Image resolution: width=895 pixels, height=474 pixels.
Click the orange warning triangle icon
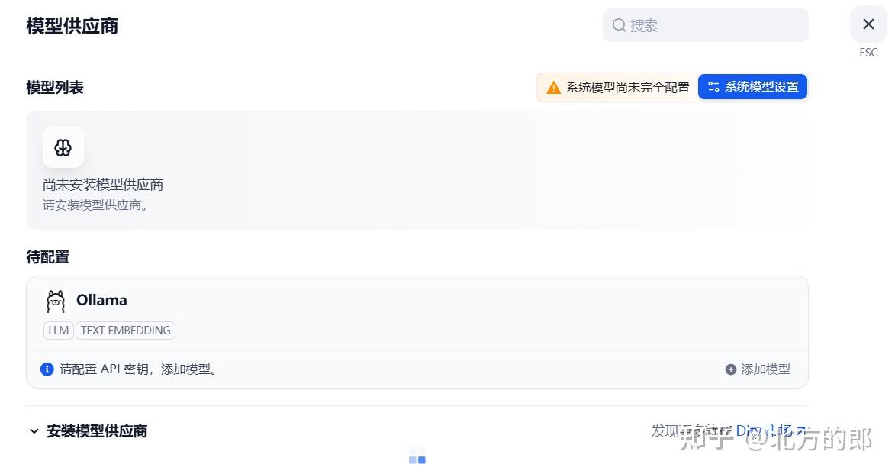(553, 87)
